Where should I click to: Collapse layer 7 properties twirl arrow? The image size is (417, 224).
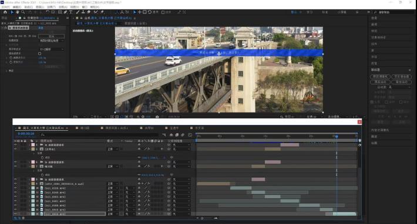[x=30, y=167]
